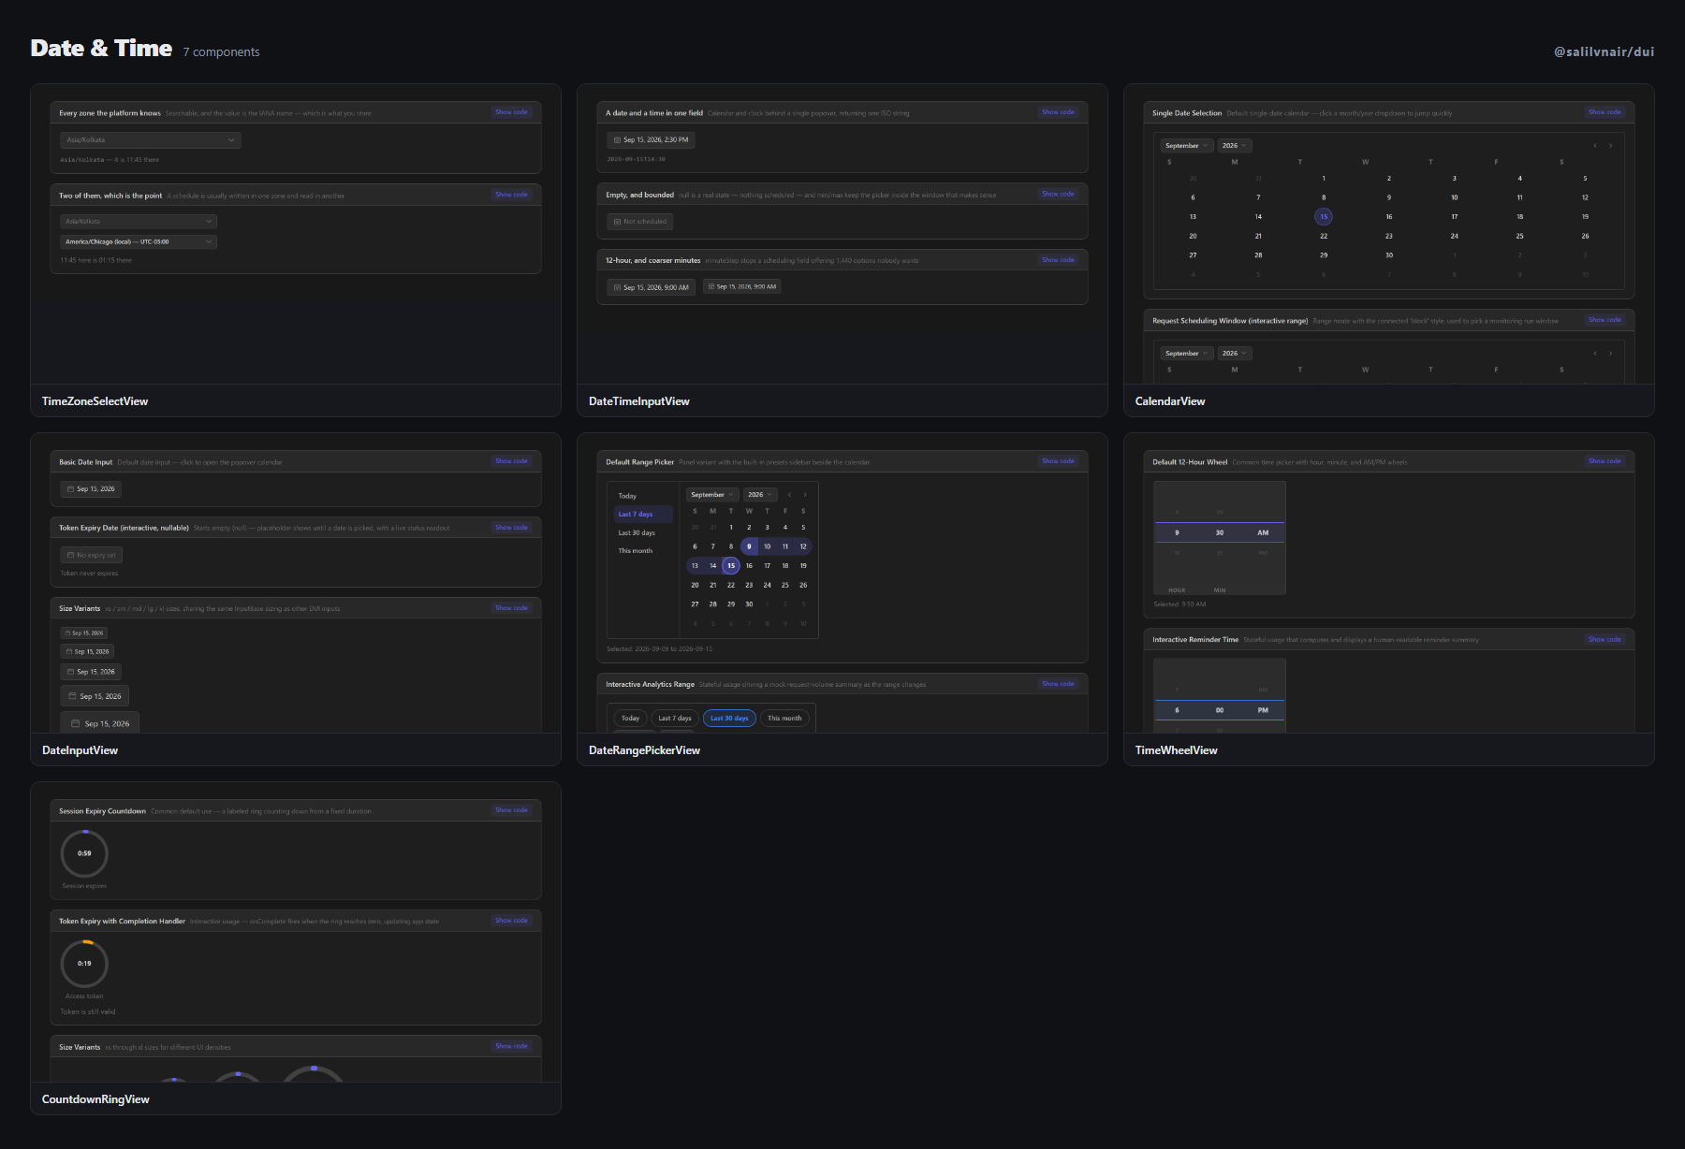Click the 0:59 Session expires countdown ring
1685x1149 pixels.
(84, 854)
